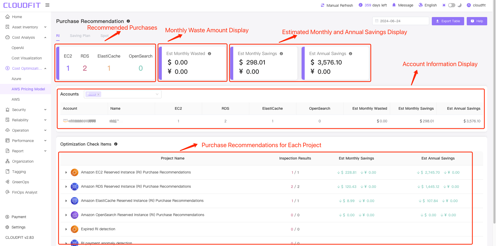Screen dimensions: 496x246
Task: Click the Payment sidebar icon
Action: 7,217
